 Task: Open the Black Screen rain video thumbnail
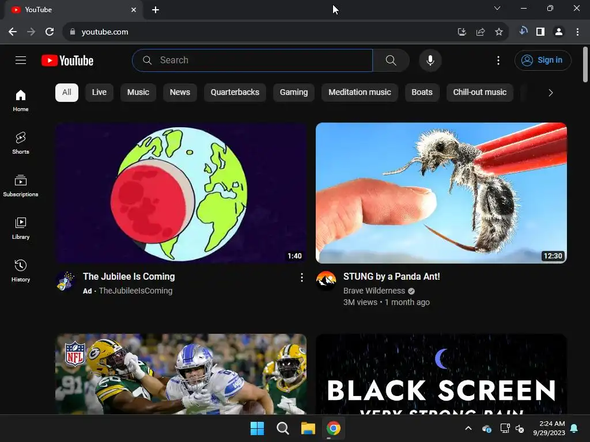pos(441,374)
